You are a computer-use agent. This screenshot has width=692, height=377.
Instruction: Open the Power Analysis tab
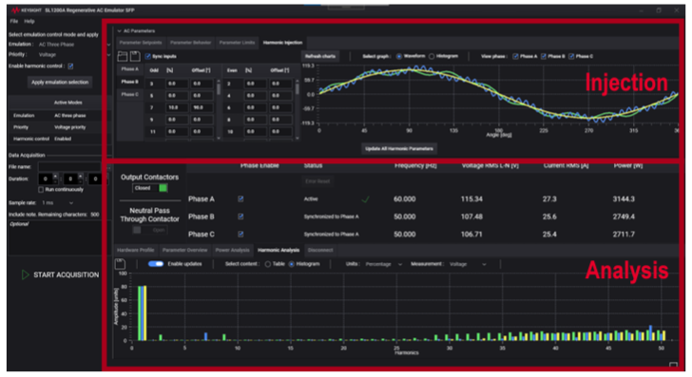click(x=232, y=250)
